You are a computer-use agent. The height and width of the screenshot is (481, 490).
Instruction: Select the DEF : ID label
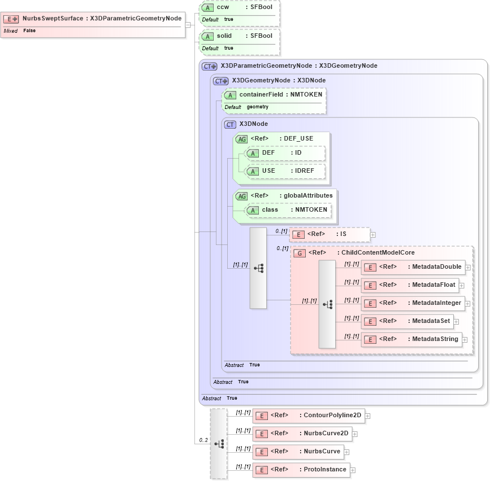click(281, 152)
